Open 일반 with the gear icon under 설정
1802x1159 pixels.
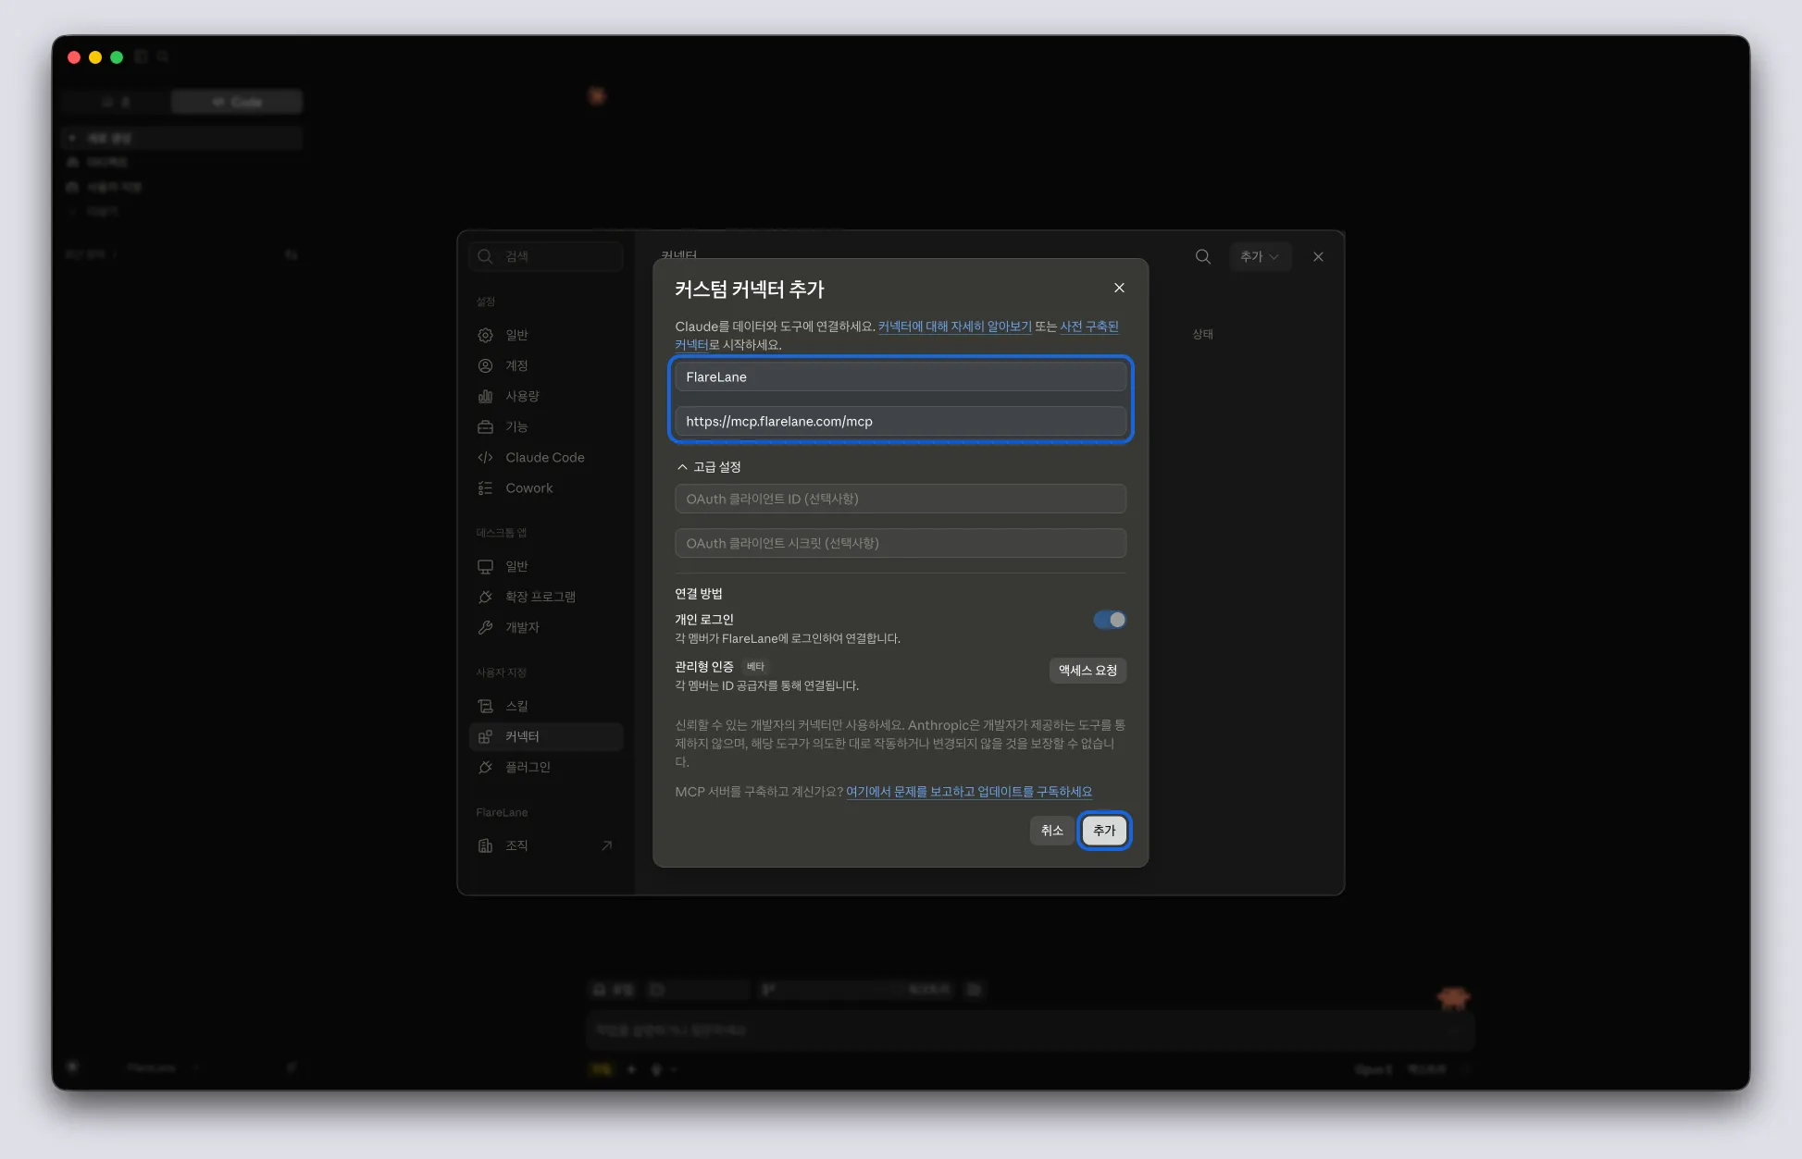click(x=546, y=335)
